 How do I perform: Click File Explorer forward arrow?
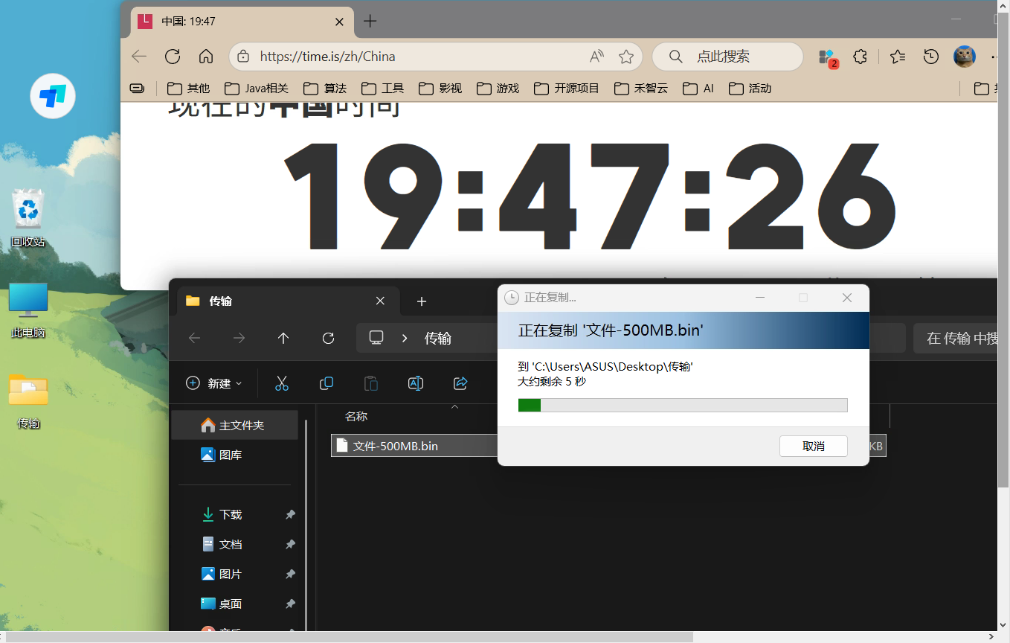point(239,338)
